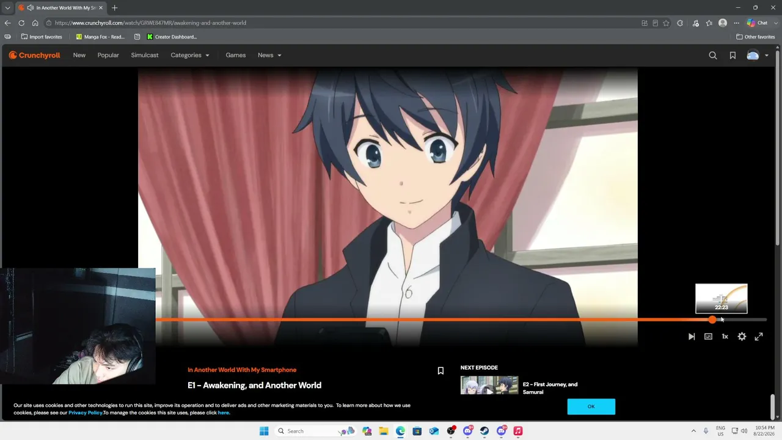Open Crunchyroll watchlist bookmark in header
Viewport: 782px width, 440px height.
pos(733,55)
